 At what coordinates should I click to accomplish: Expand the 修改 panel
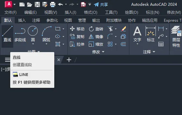point(98,52)
